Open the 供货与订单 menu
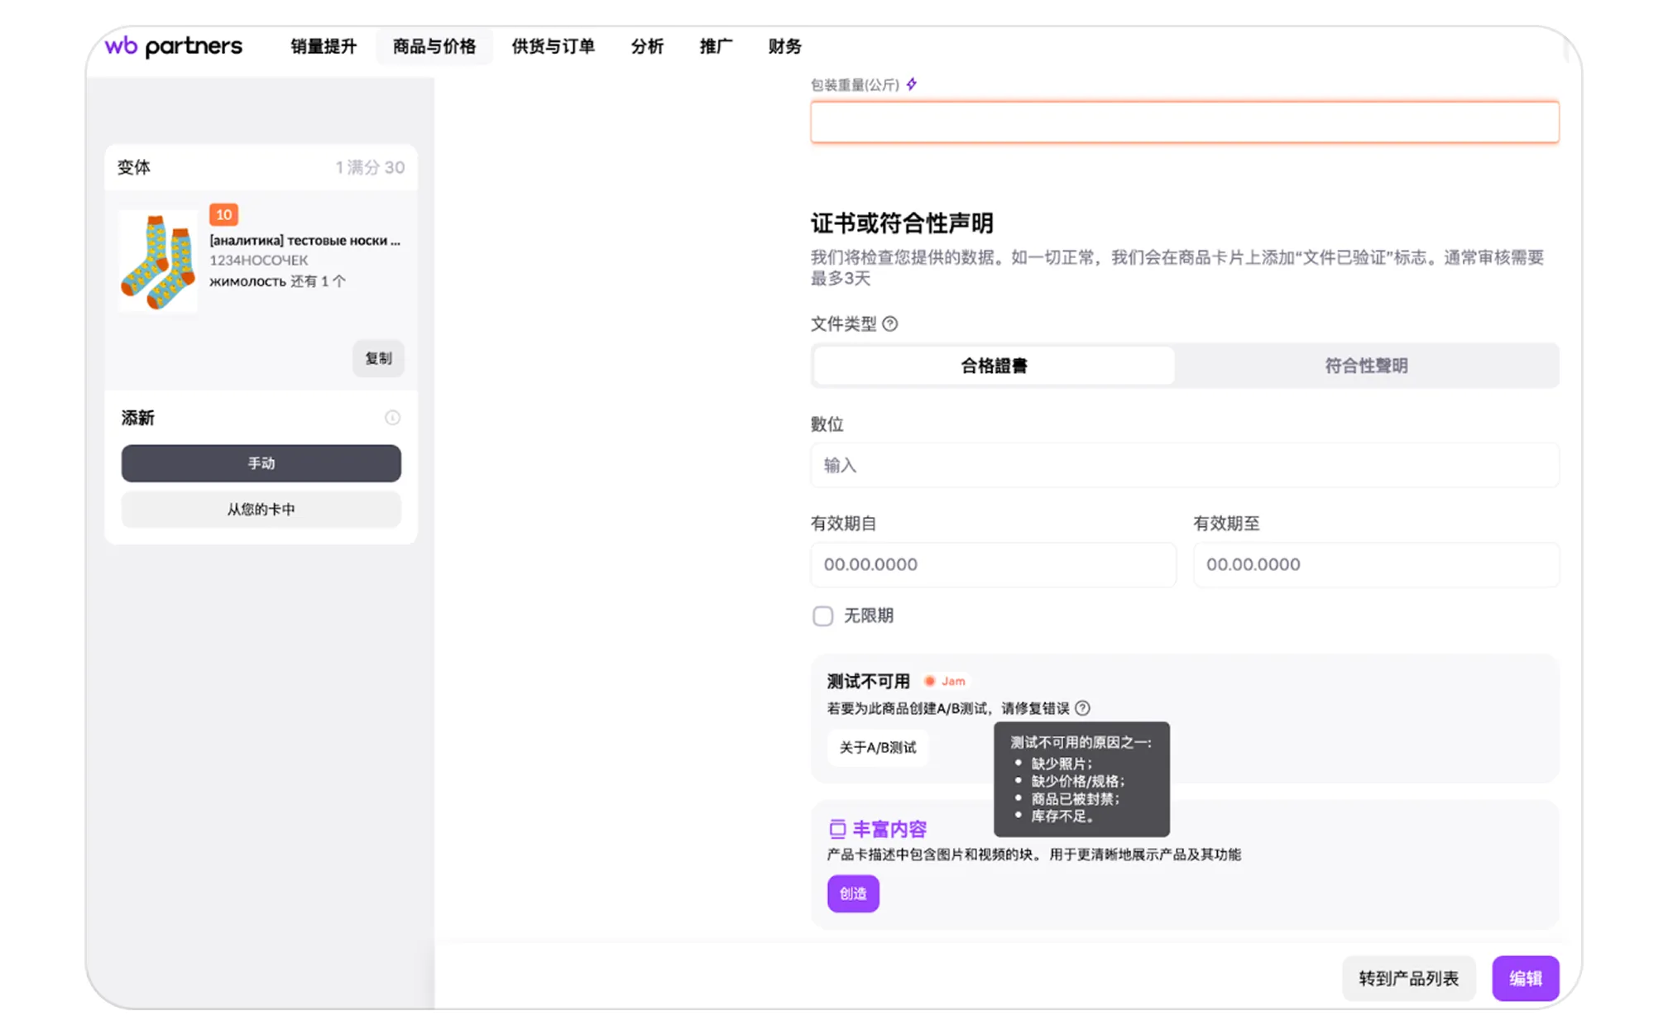Viewport: 1668px width, 1030px height. [553, 46]
